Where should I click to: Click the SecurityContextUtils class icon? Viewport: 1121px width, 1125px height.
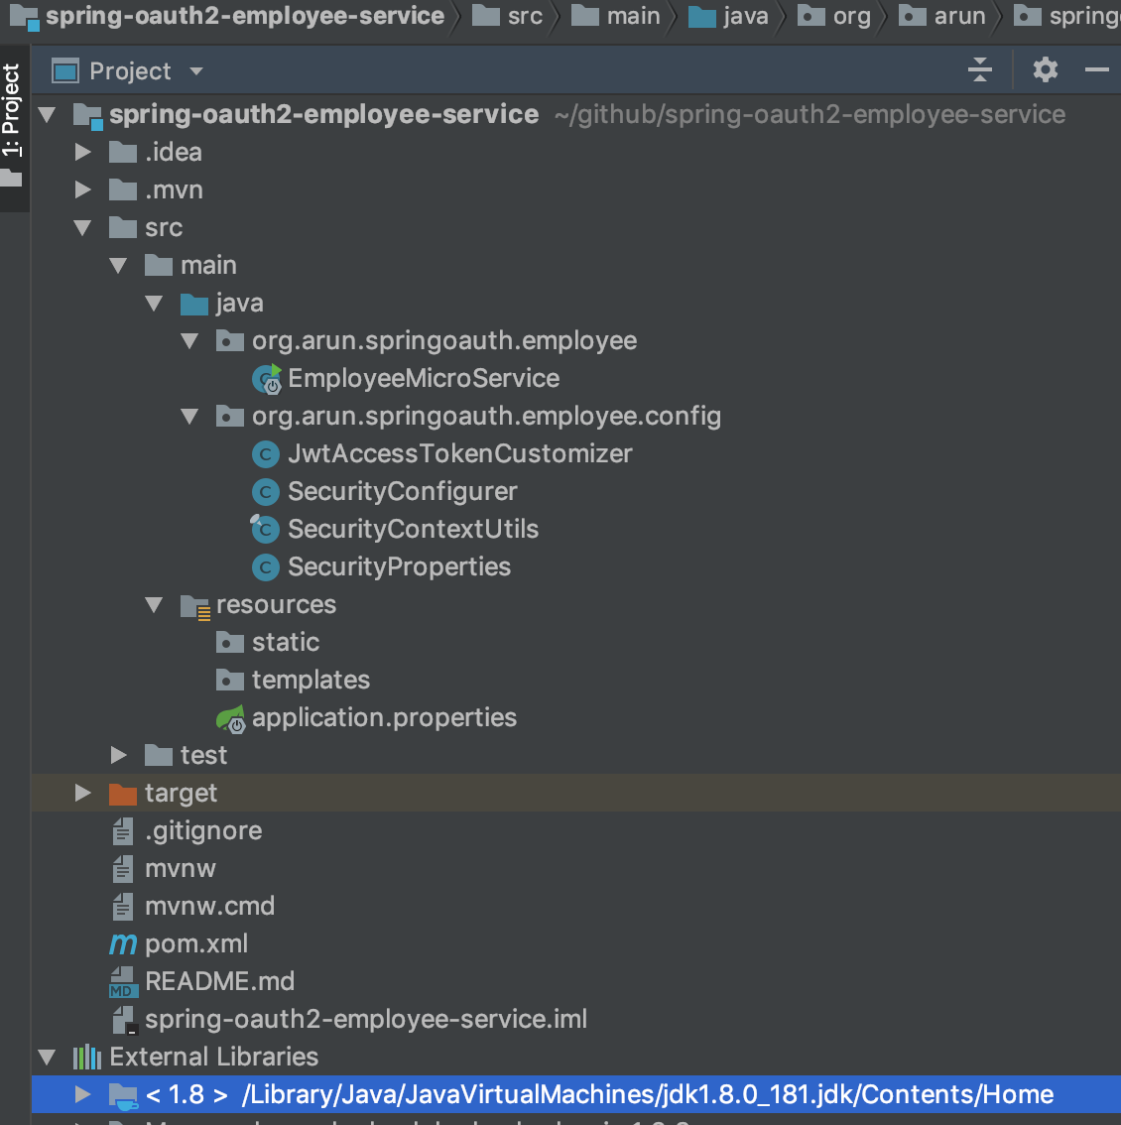[x=265, y=529]
